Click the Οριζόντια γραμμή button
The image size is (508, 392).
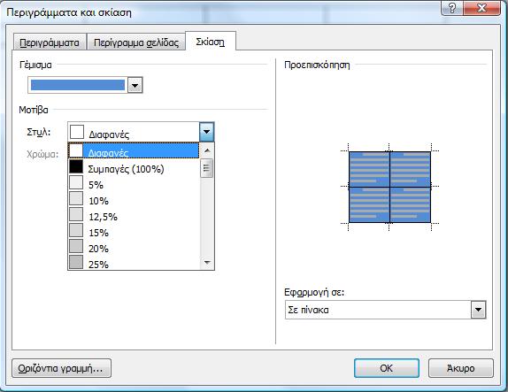point(62,368)
